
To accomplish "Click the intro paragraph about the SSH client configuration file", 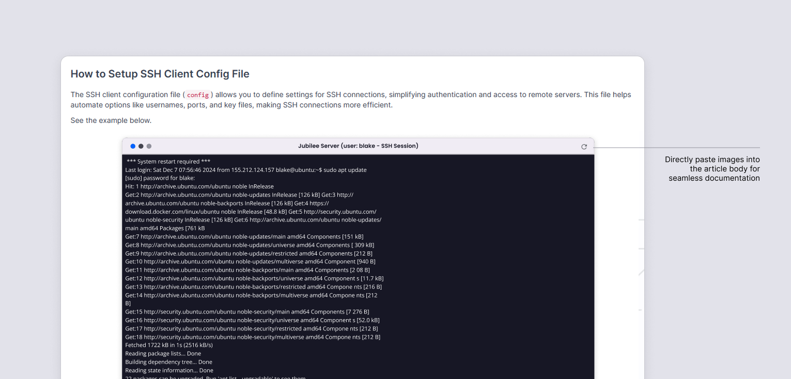I will click(x=350, y=100).
